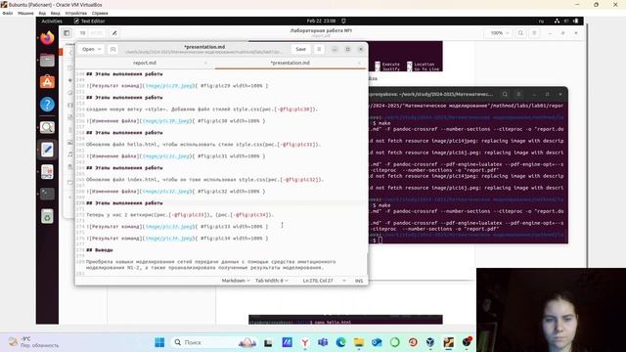This screenshot has height=352, width=626.
Task: Open document viewer hamburger menu
Action: [534, 33]
